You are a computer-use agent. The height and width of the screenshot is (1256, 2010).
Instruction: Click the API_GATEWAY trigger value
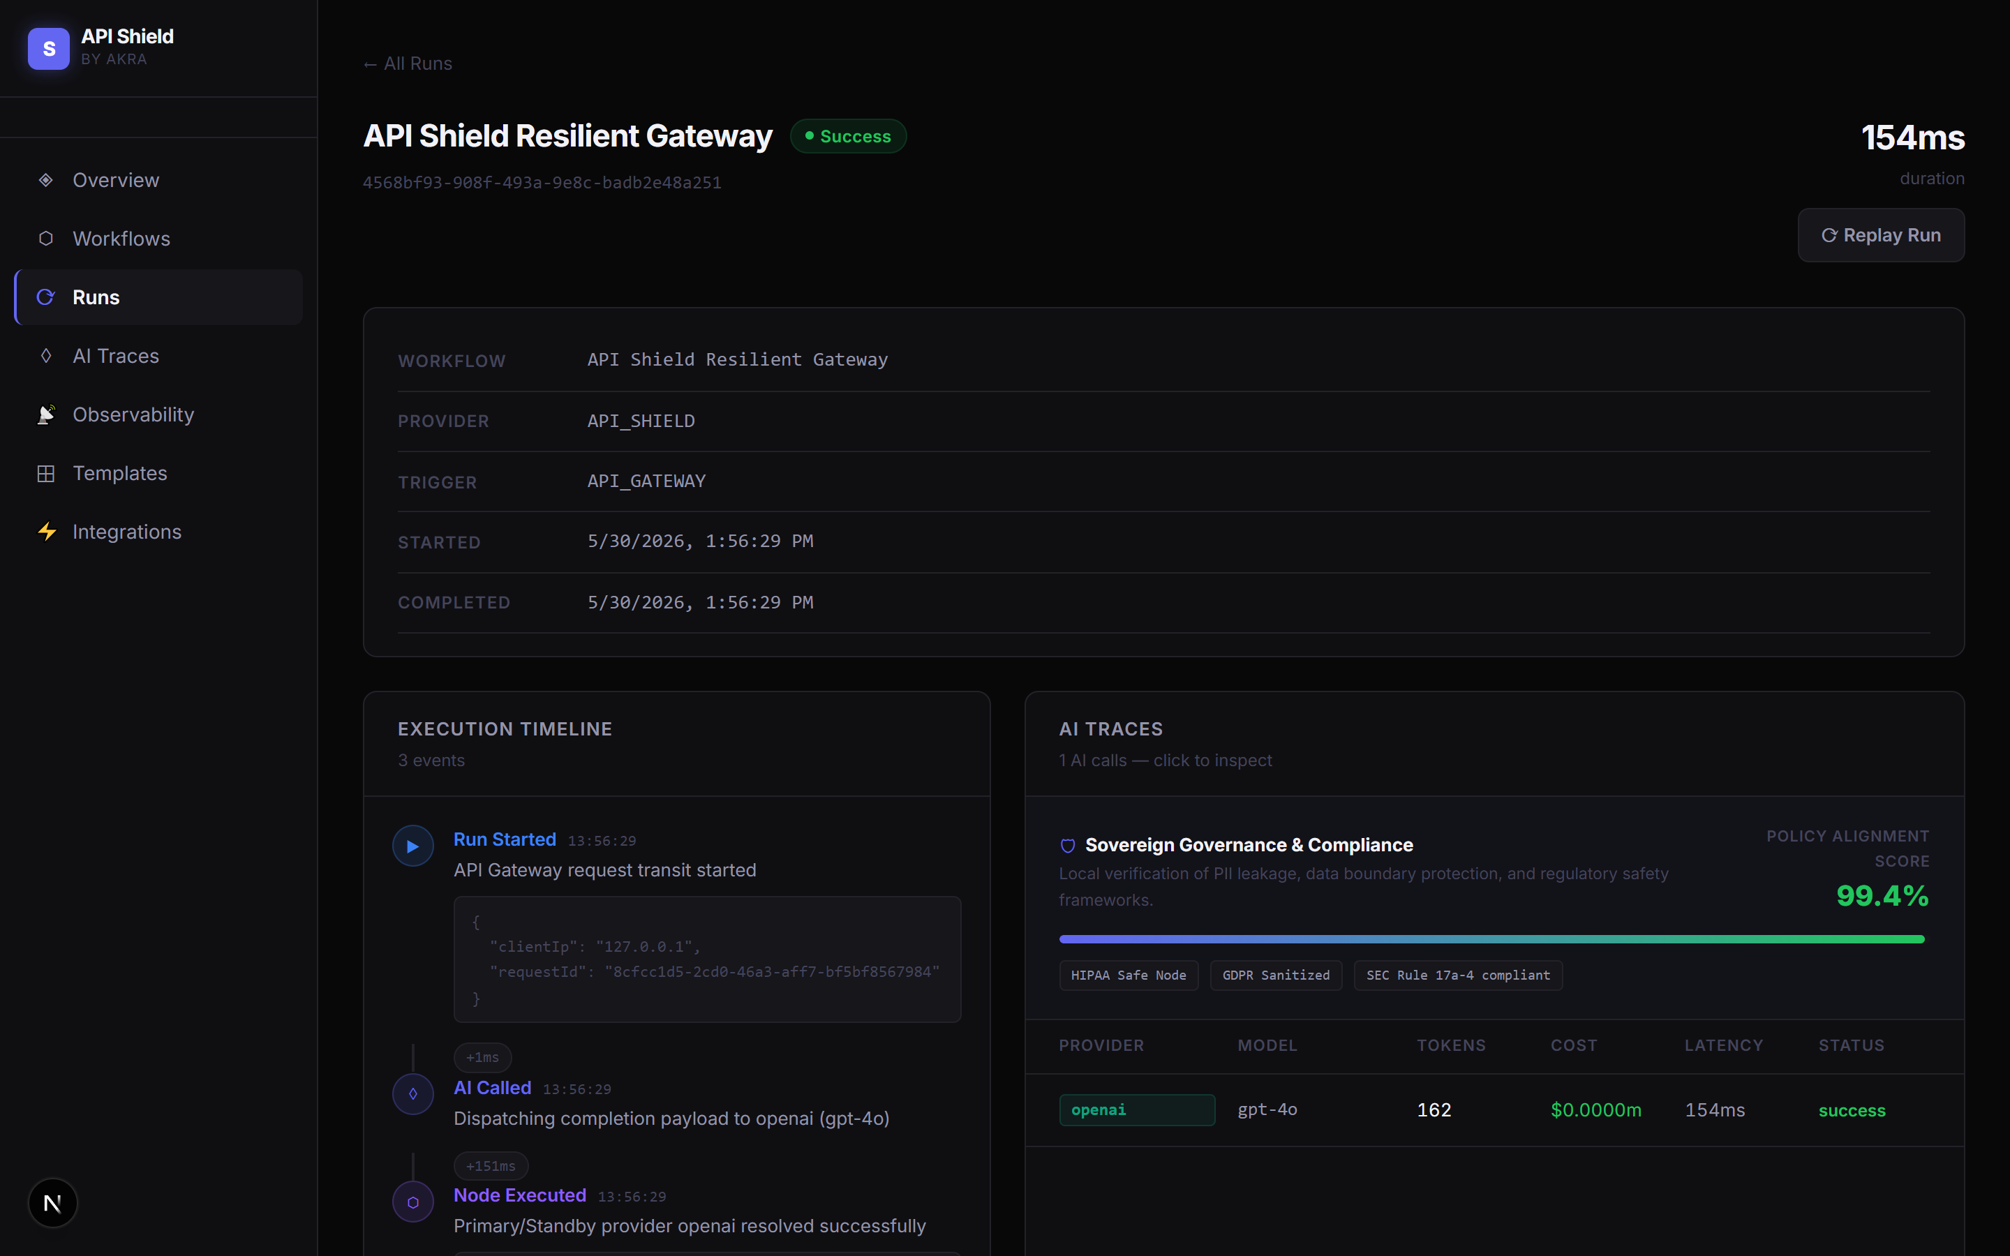[646, 481]
